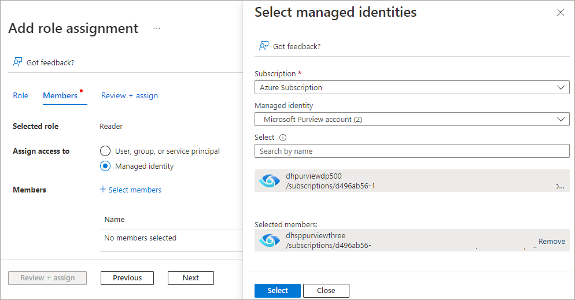Open the Managed identity Purview account dropdown
Image resolution: width=575 pixels, height=300 pixels.
coord(412,119)
